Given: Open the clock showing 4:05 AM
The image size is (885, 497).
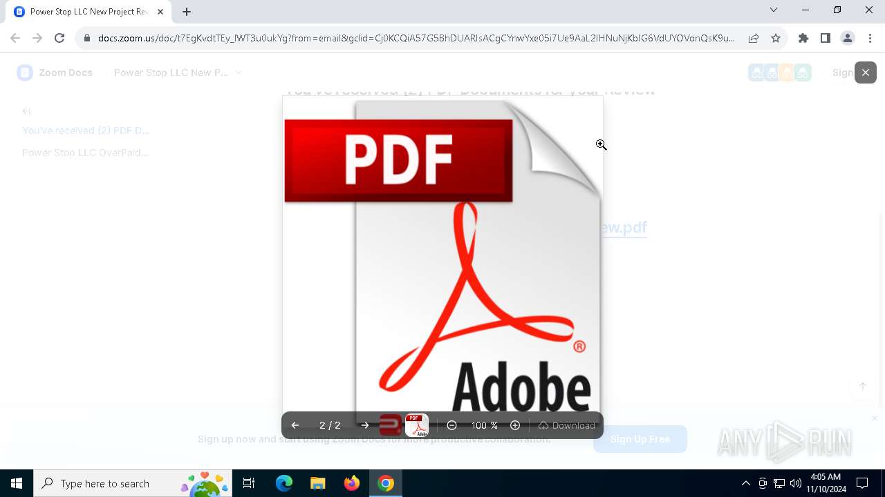Looking at the screenshot, I should pos(826,483).
